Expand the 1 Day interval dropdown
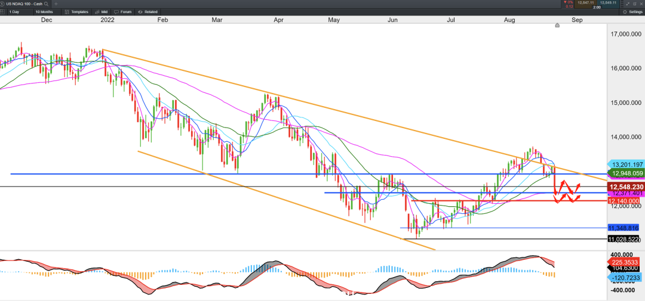Image resolution: width=645 pixels, height=301 pixels. click(x=14, y=12)
